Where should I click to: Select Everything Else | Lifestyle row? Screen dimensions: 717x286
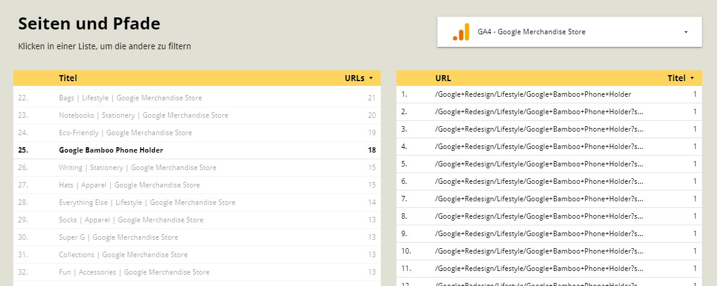click(x=147, y=202)
